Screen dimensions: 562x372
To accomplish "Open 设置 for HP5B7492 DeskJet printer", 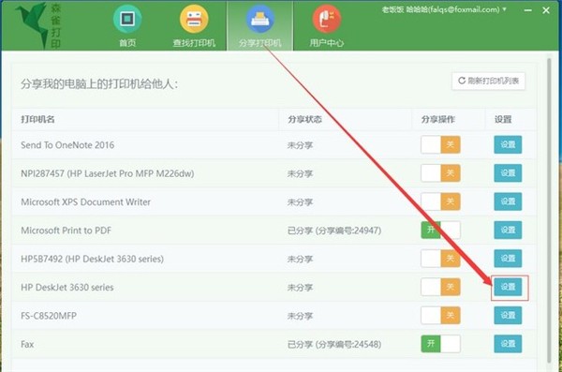I will point(508,259).
